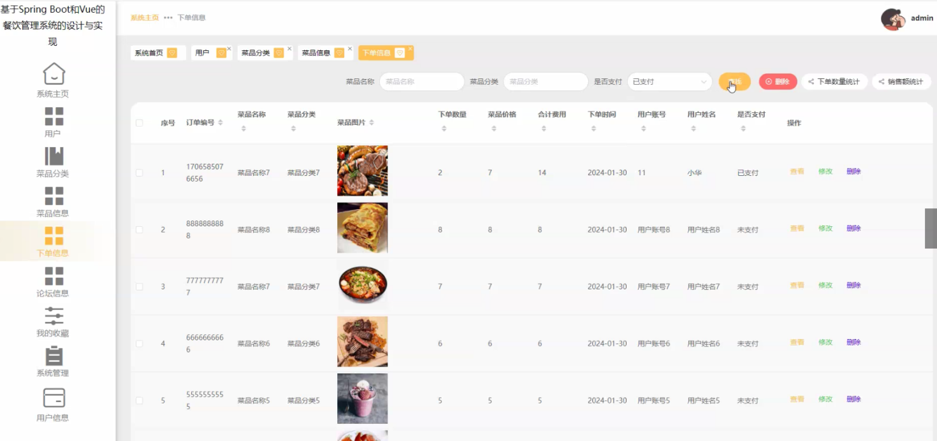Sort by 合计费用 column arrows
The width and height of the screenshot is (937, 441).
tap(544, 129)
